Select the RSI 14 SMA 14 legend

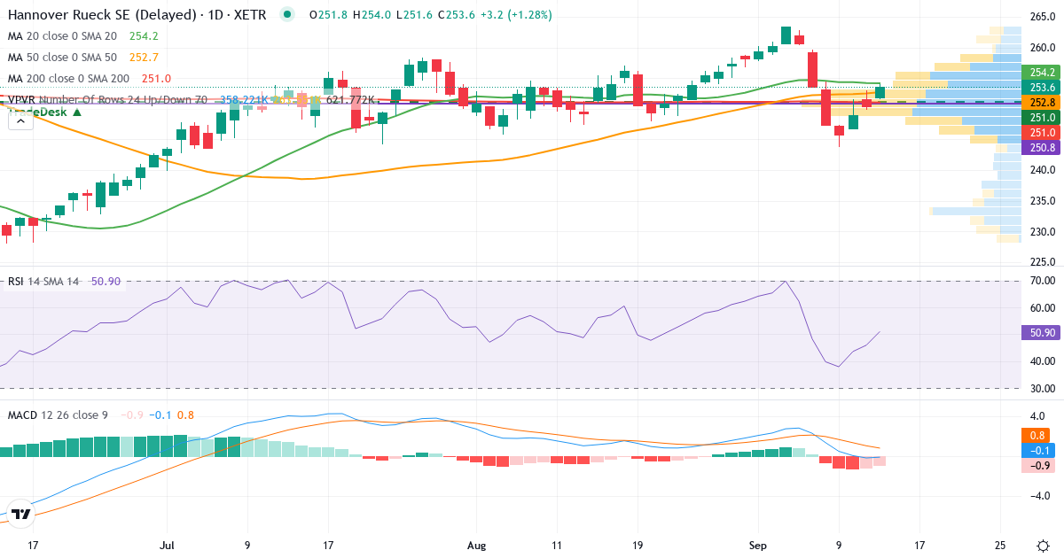pos(43,282)
